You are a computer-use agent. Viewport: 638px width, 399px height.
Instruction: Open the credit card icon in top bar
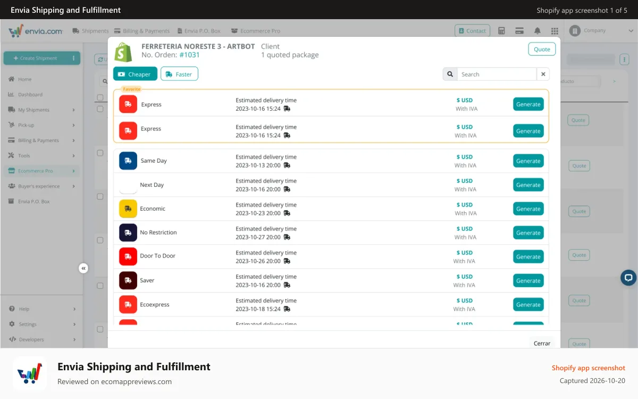[x=519, y=31]
